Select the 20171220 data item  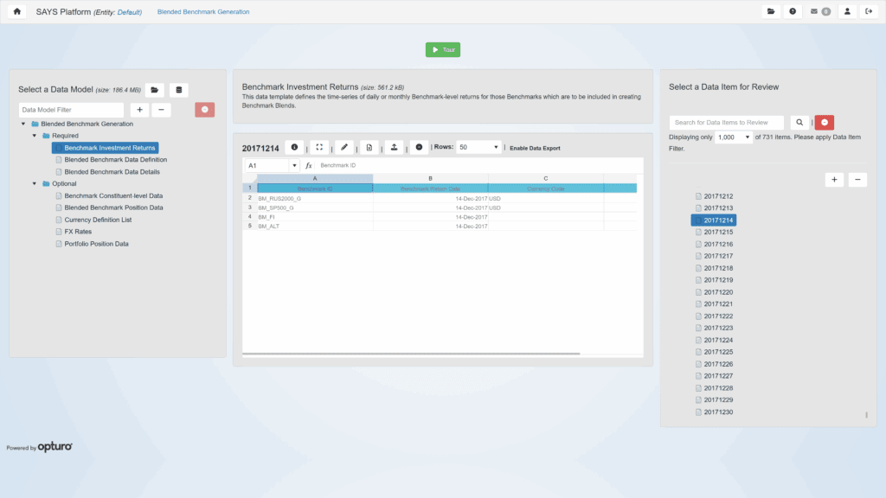[x=718, y=292]
